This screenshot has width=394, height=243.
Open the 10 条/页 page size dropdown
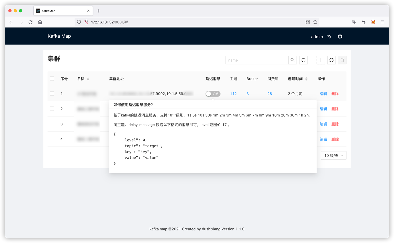(333, 155)
